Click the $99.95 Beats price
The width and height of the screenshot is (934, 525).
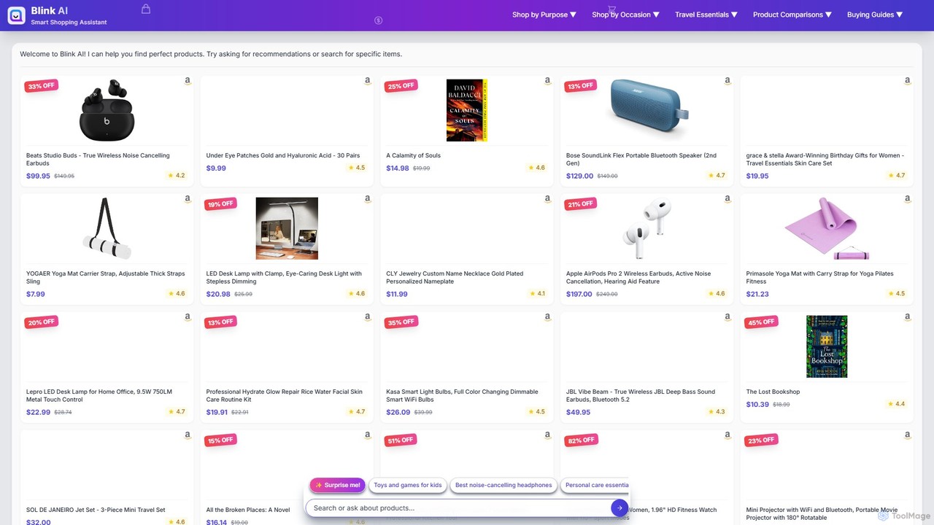click(x=38, y=176)
